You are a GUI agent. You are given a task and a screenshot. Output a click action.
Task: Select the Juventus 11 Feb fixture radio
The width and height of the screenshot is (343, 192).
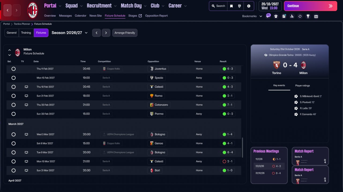coord(13,69)
